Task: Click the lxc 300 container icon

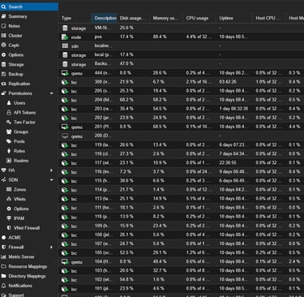Action: click(65, 82)
